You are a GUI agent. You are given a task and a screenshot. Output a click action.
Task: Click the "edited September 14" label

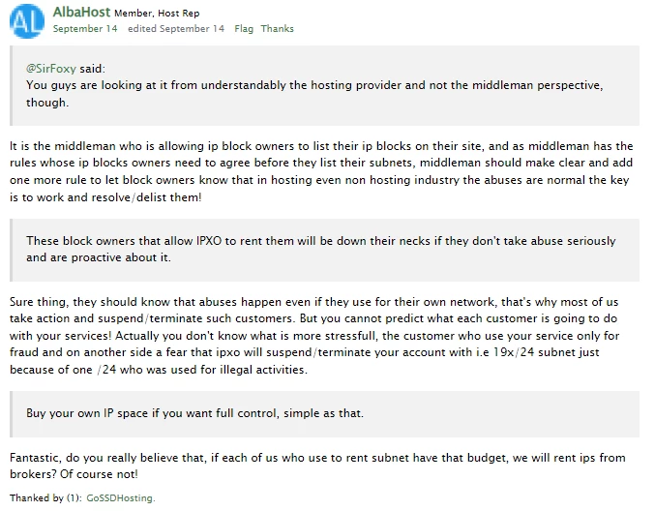click(176, 29)
